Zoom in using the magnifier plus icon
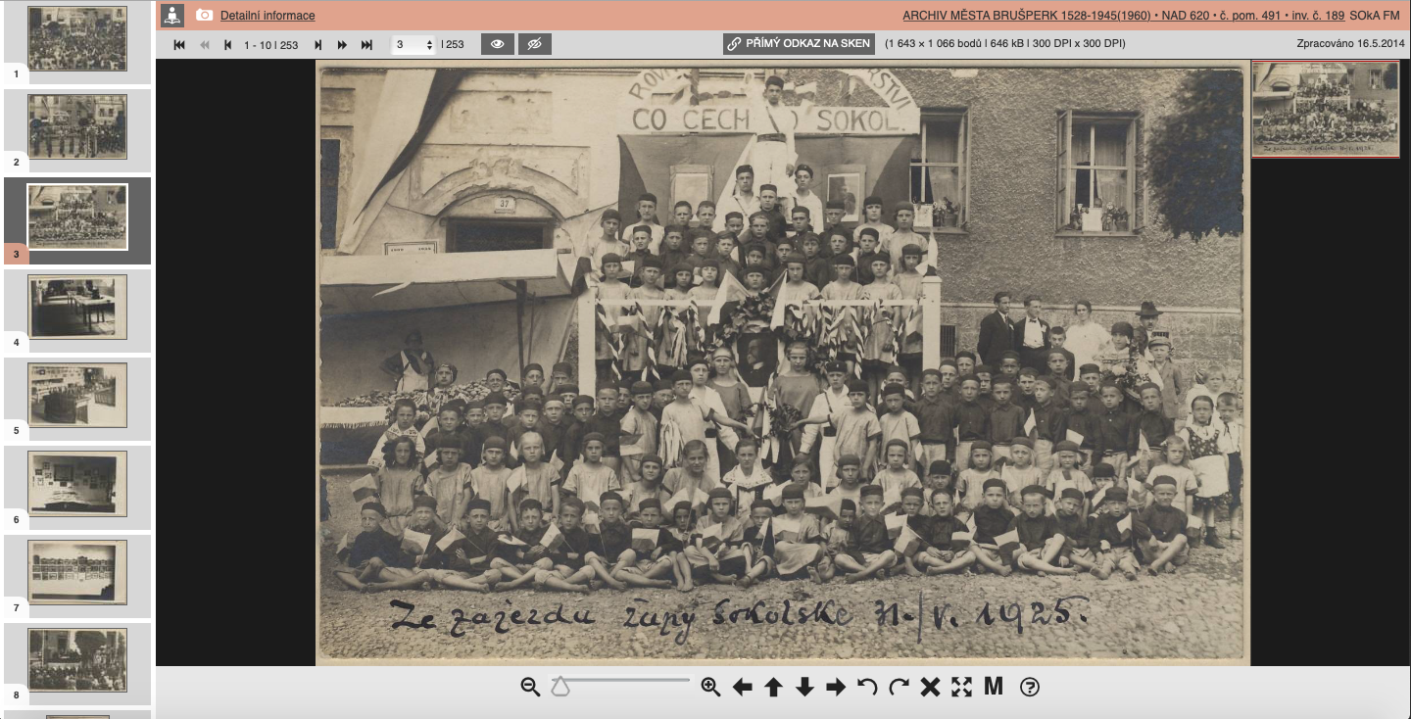 pyautogui.click(x=711, y=688)
